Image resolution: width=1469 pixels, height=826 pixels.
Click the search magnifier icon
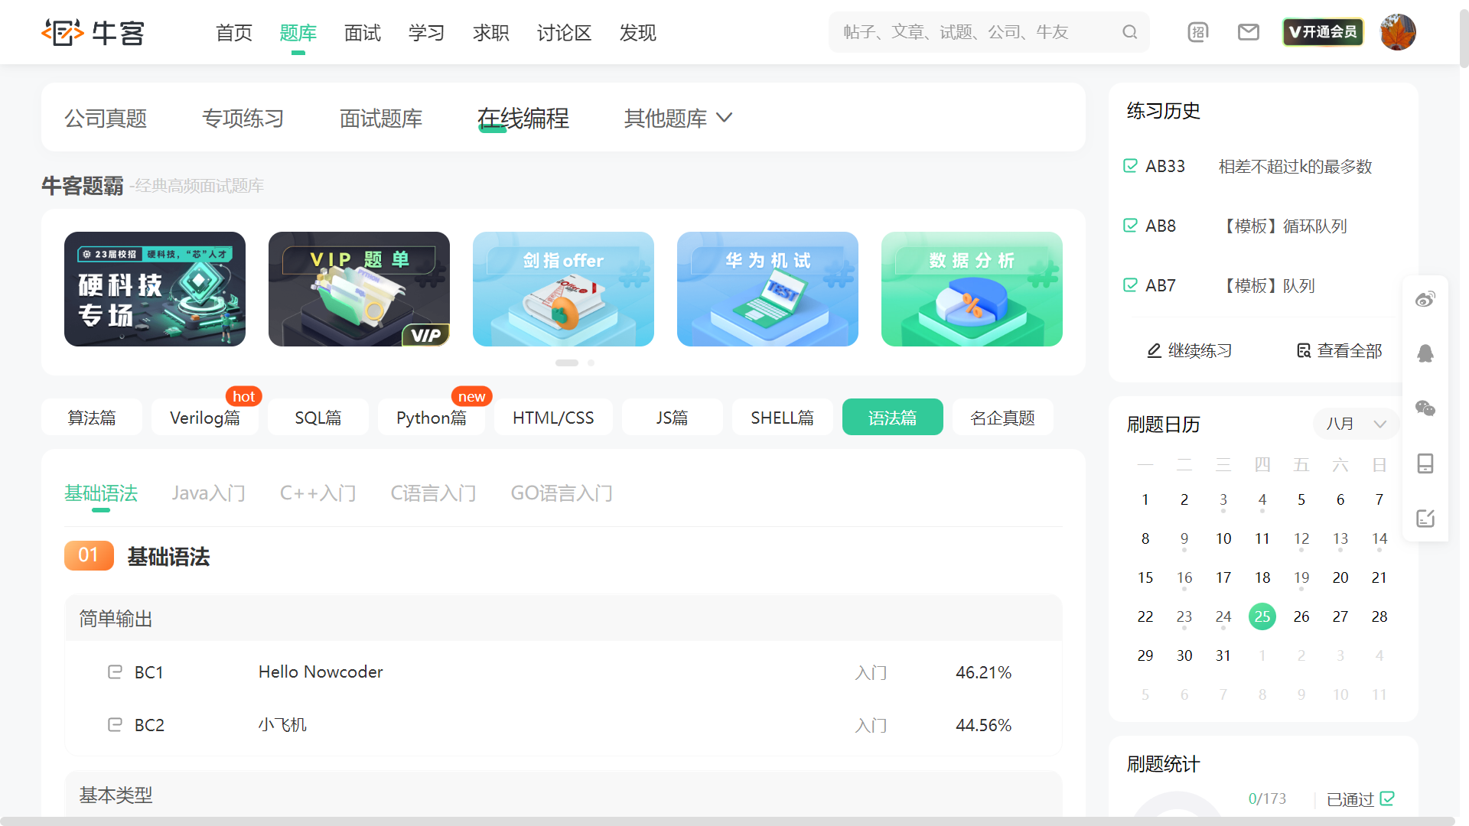1129,32
